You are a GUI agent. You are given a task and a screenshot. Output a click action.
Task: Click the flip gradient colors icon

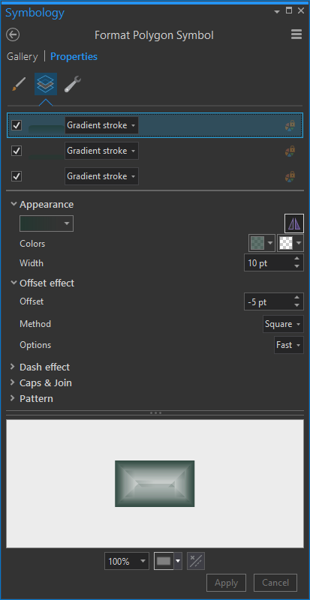click(294, 223)
